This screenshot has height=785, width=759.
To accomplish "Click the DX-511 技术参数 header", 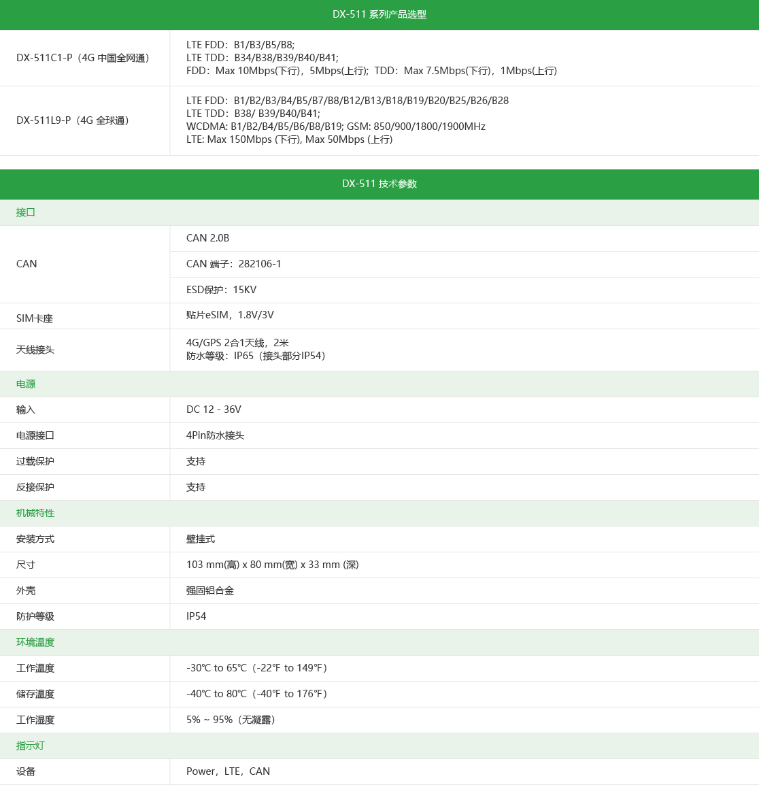I will click(x=379, y=184).
